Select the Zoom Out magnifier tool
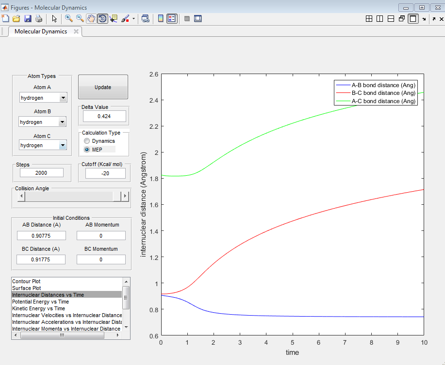 coord(80,18)
